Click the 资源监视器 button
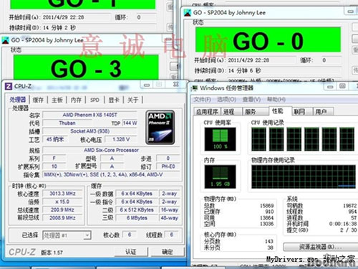Image resolution: width=358 pixels, height=269 pixels. pos(320,247)
